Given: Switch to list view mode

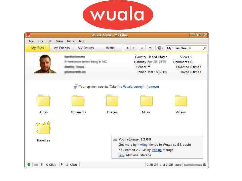Looking at the screenshot, I should (151, 48).
